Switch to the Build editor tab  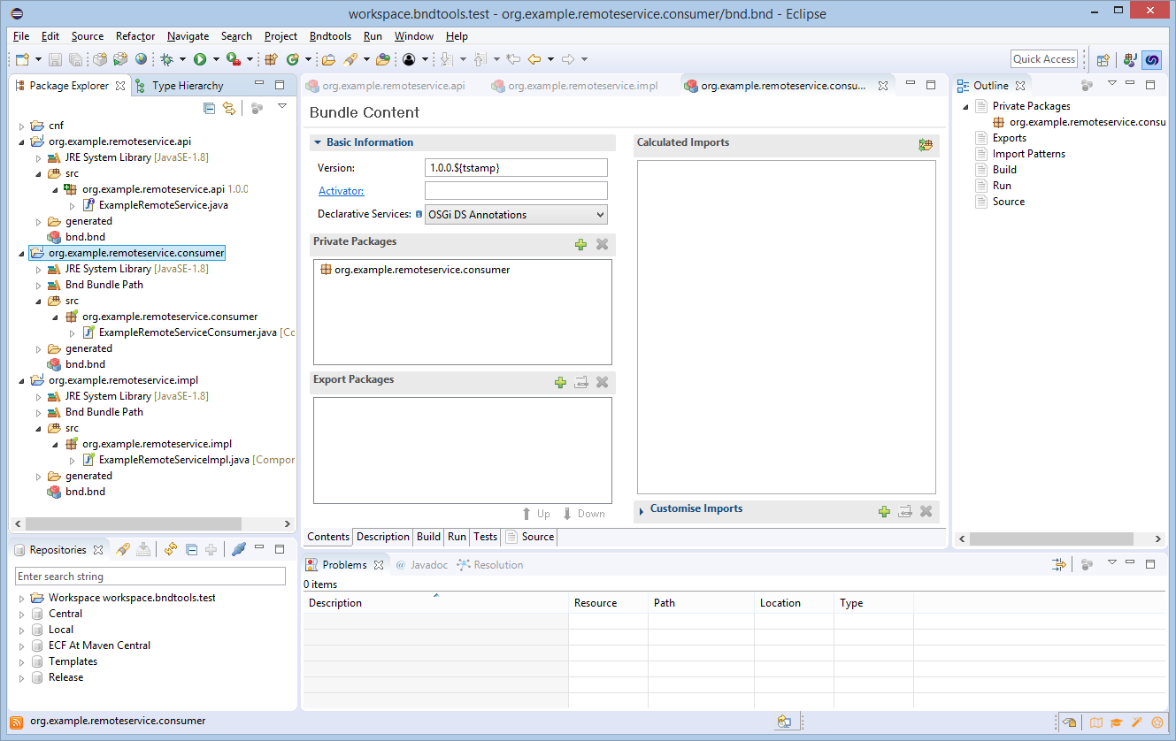point(428,537)
